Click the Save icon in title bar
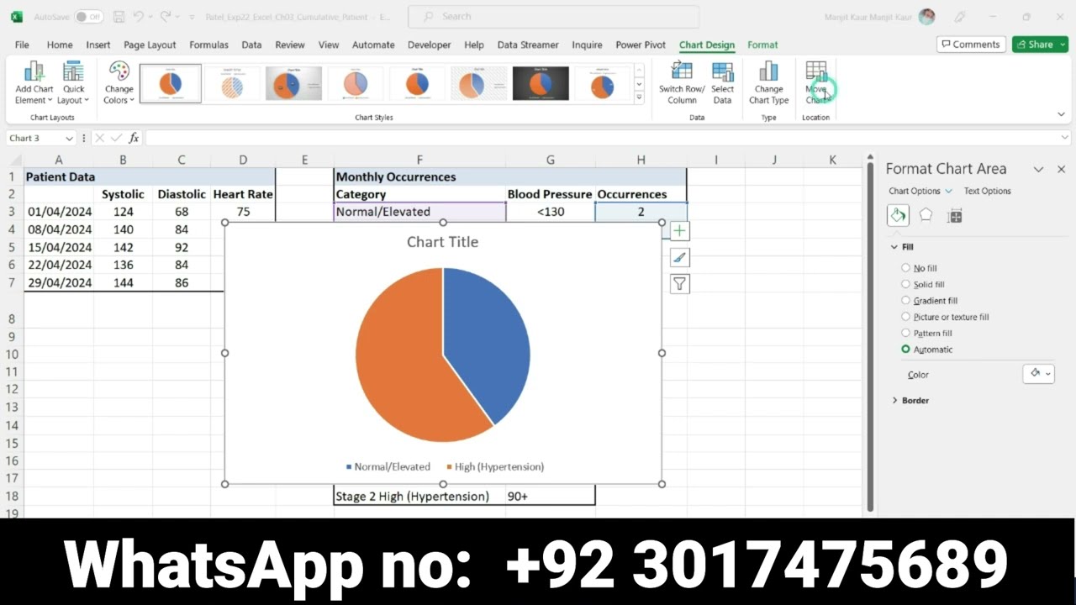This screenshot has height=605, width=1076. (x=119, y=17)
